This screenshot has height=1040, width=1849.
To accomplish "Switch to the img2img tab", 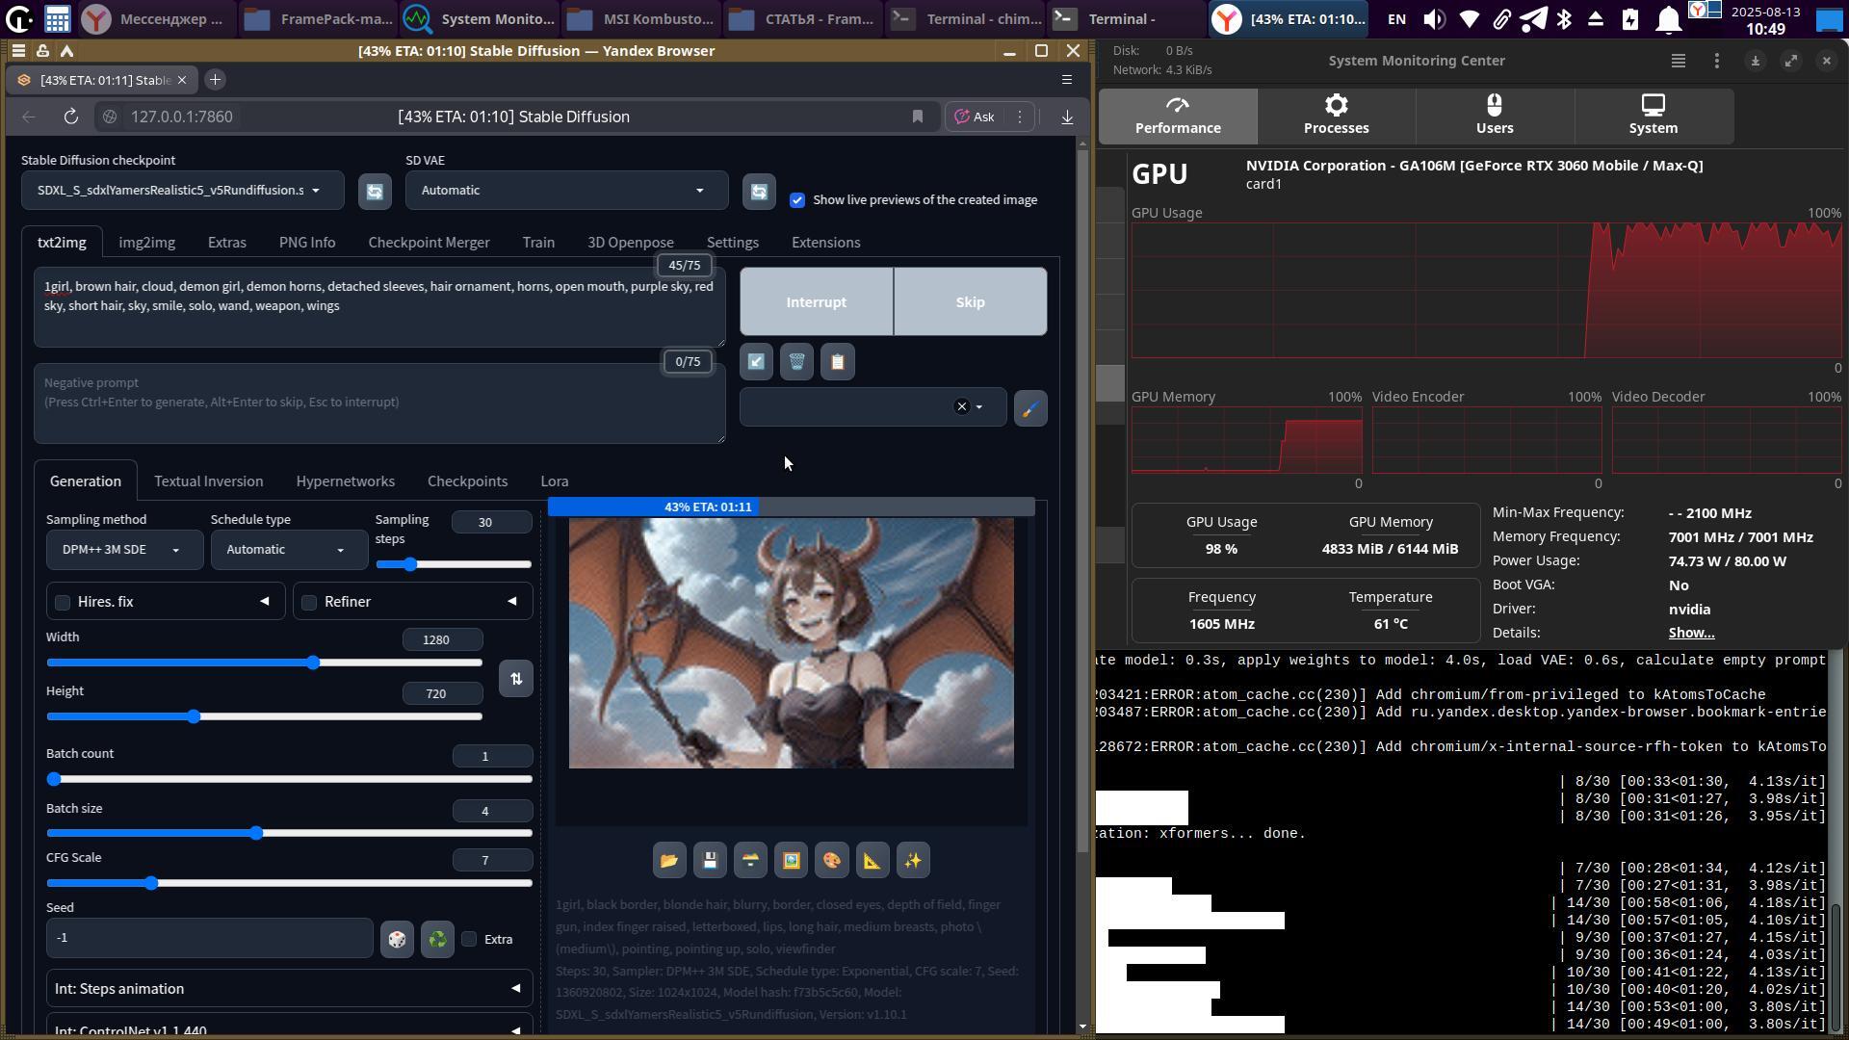I will point(146,243).
